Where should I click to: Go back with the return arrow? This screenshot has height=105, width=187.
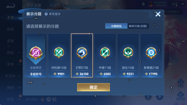[x=11, y=5]
